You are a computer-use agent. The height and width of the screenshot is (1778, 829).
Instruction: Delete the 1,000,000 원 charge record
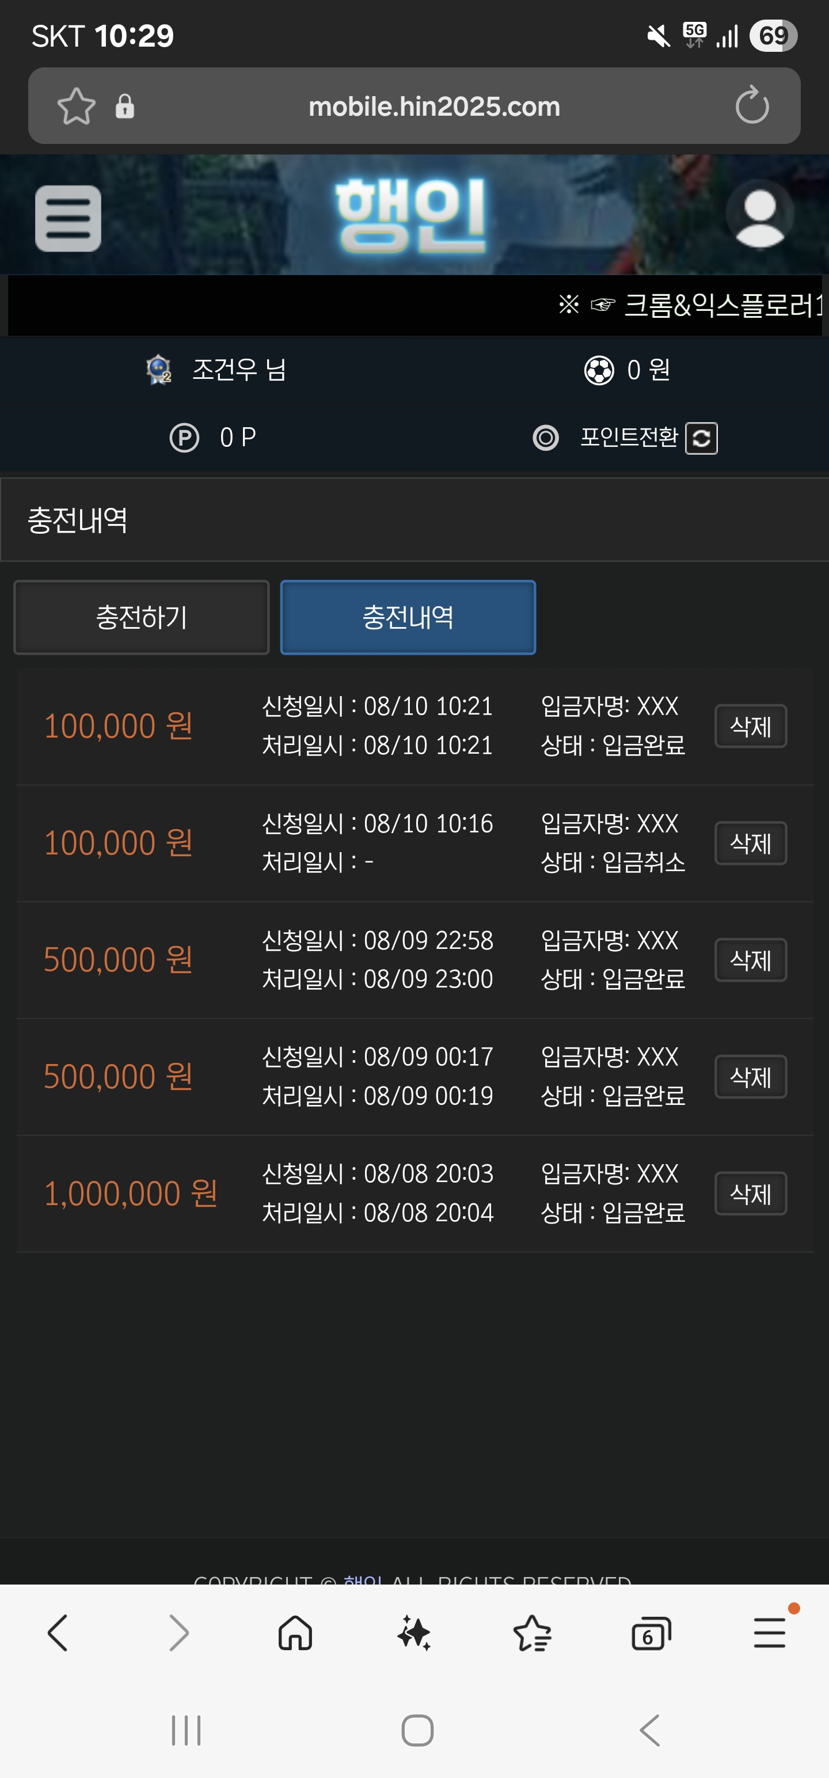[750, 1194]
